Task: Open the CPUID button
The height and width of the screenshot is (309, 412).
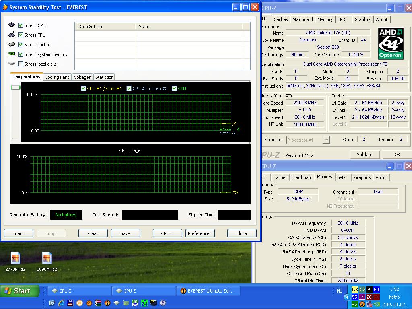Action: click(167, 233)
